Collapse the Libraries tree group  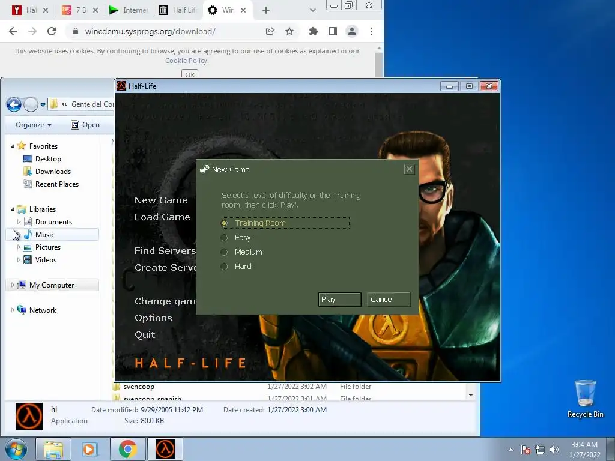(13, 209)
